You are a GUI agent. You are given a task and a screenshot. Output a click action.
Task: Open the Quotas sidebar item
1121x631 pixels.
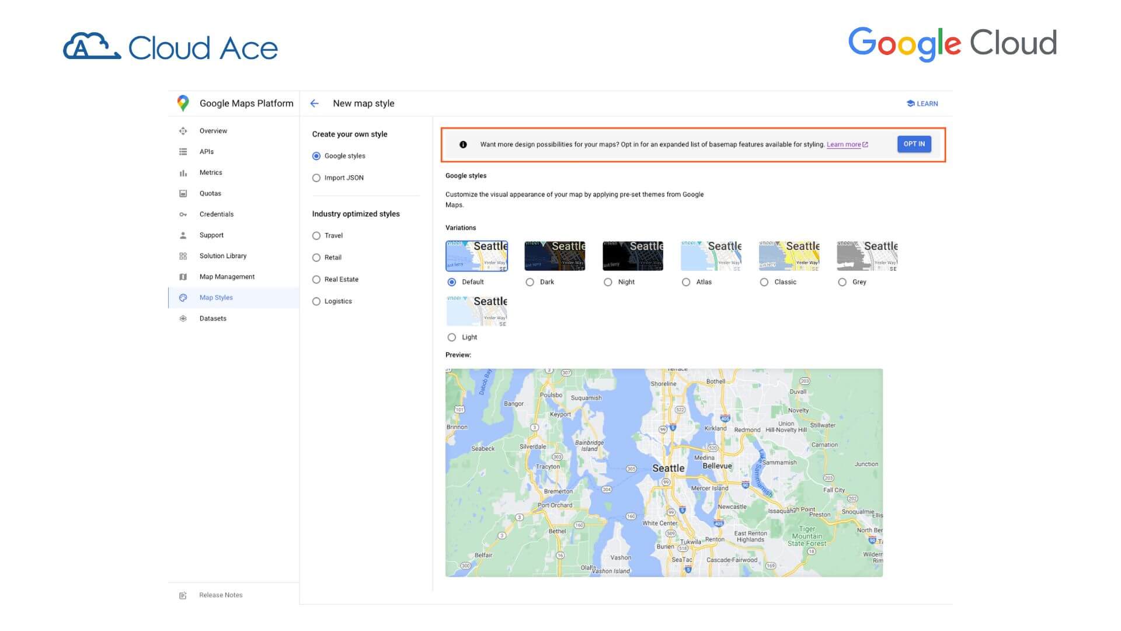click(x=210, y=193)
